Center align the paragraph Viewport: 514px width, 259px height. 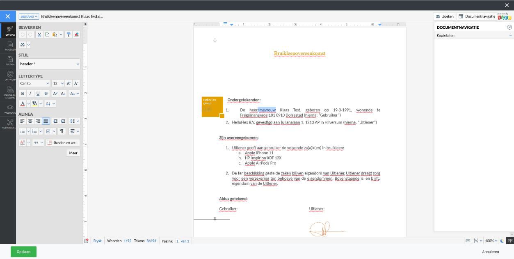(x=30, y=121)
